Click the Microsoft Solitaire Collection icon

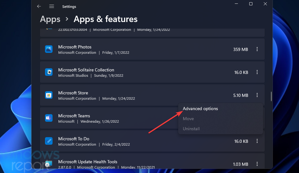[49, 72]
